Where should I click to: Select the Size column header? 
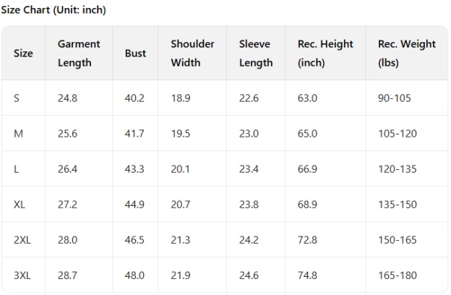point(23,54)
